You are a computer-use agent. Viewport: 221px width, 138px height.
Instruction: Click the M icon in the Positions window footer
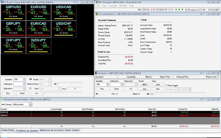[152, 94]
